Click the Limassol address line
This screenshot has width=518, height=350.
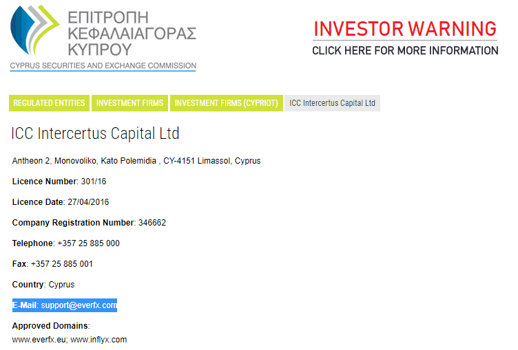coord(136,161)
